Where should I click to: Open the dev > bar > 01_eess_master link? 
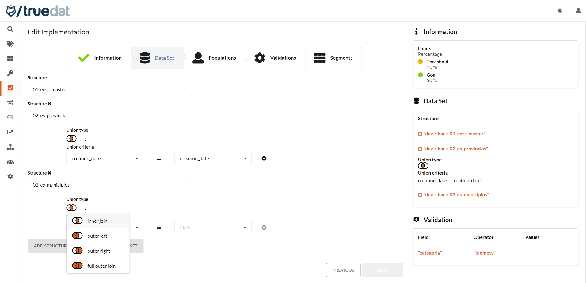pyautogui.click(x=454, y=134)
